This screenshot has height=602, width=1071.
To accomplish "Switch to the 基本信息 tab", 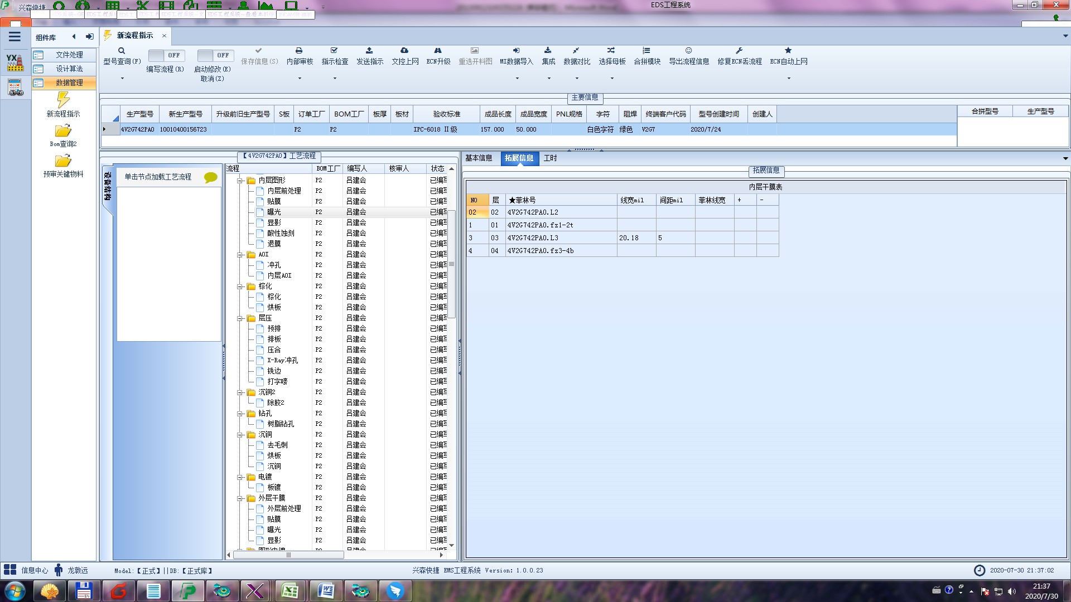I will pyautogui.click(x=479, y=158).
